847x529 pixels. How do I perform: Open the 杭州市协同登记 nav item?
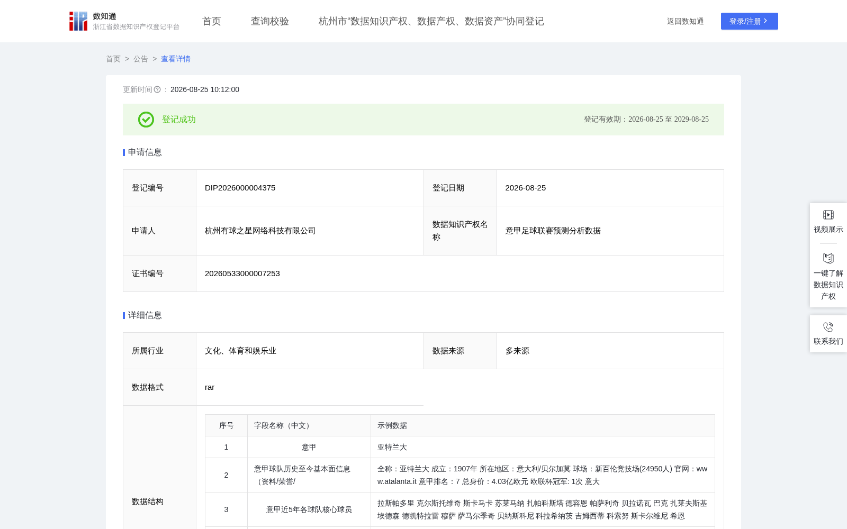coord(431,21)
